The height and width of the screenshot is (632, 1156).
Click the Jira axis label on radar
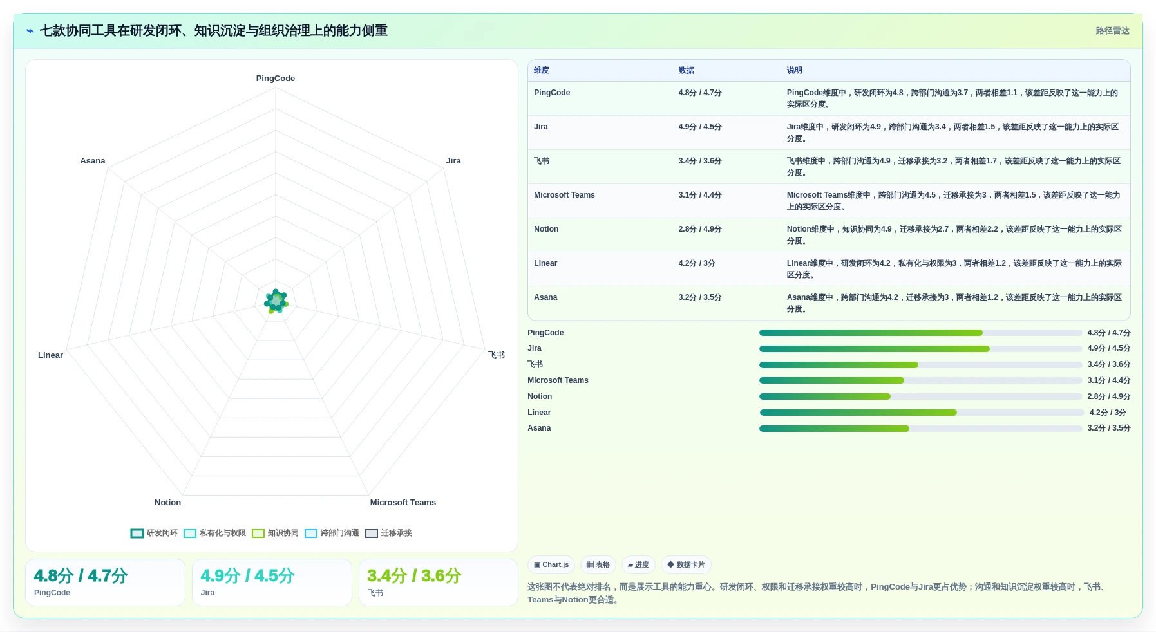coord(453,161)
